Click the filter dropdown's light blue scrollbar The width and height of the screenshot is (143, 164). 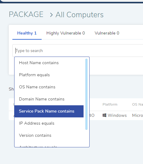pyautogui.click(x=86, y=94)
